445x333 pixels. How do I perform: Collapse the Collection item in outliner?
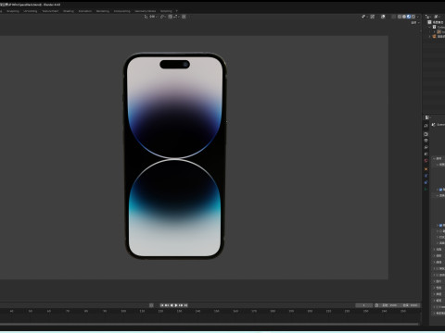429,27
